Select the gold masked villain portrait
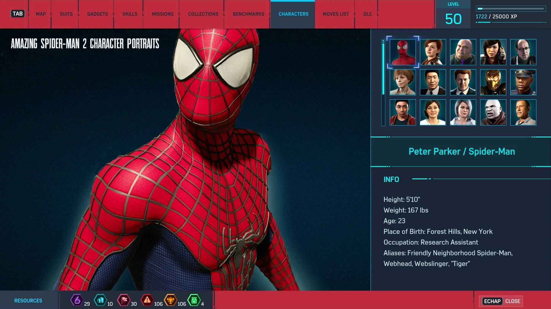Image resolution: width=551 pixels, height=309 pixels. pos(493,82)
